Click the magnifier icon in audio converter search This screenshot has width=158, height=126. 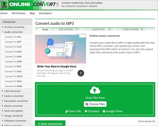click(142, 29)
